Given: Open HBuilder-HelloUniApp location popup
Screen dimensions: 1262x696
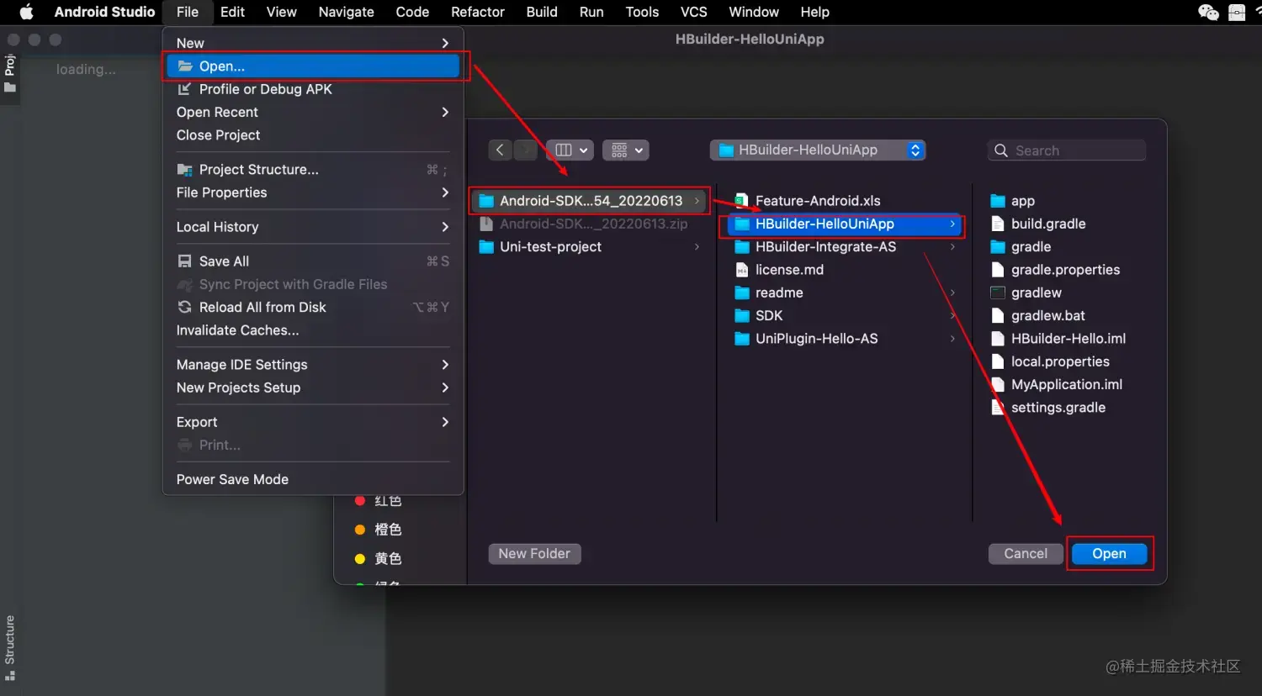Looking at the screenshot, I should (x=818, y=150).
